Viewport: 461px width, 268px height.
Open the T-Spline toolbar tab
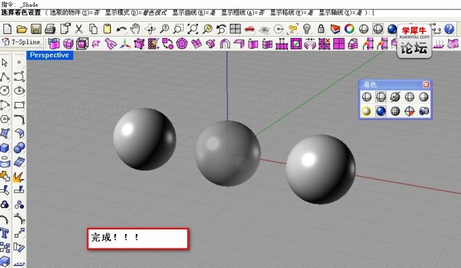21,42
